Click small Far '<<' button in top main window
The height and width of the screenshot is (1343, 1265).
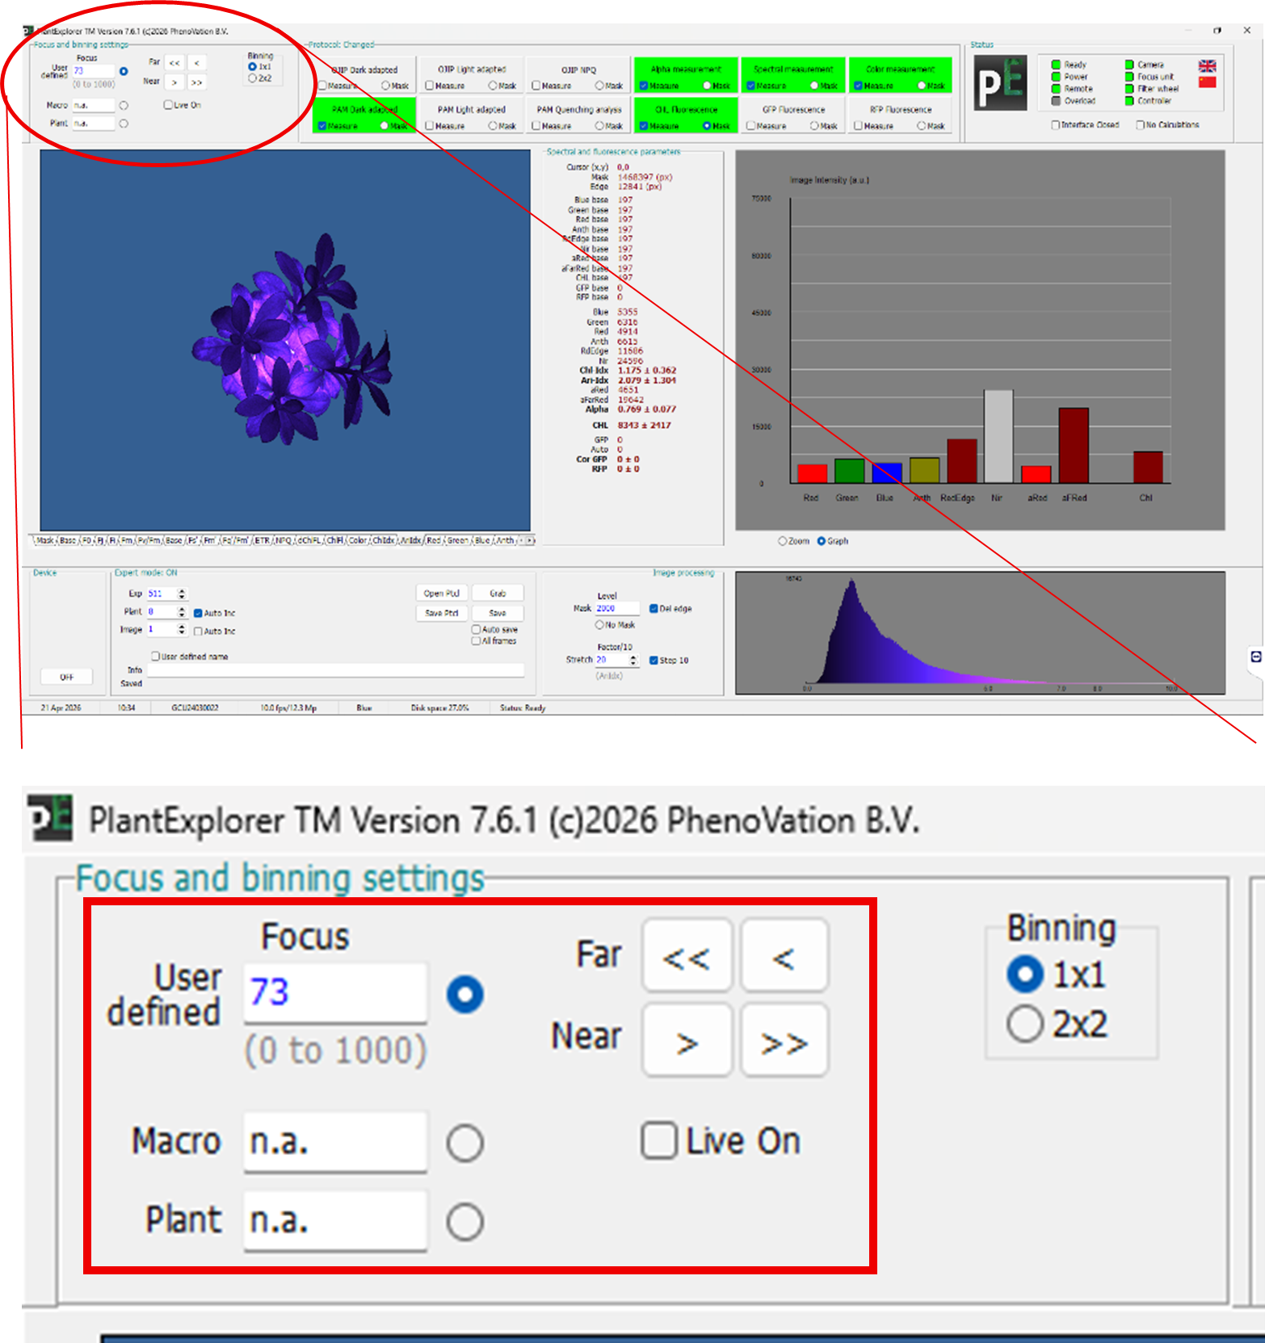[174, 63]
